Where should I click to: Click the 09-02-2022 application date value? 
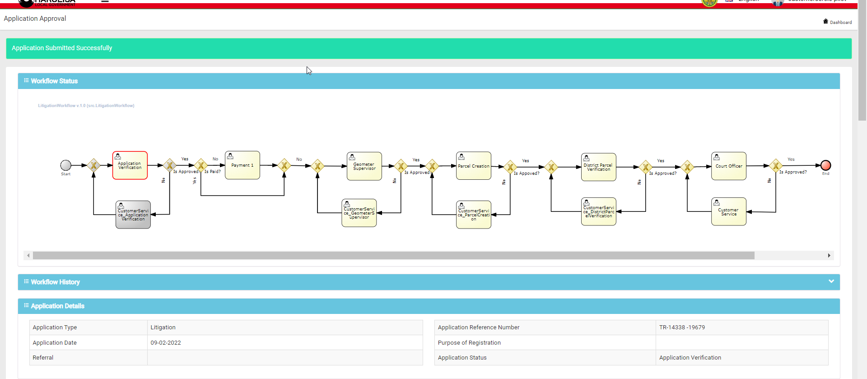click(166, 343)
